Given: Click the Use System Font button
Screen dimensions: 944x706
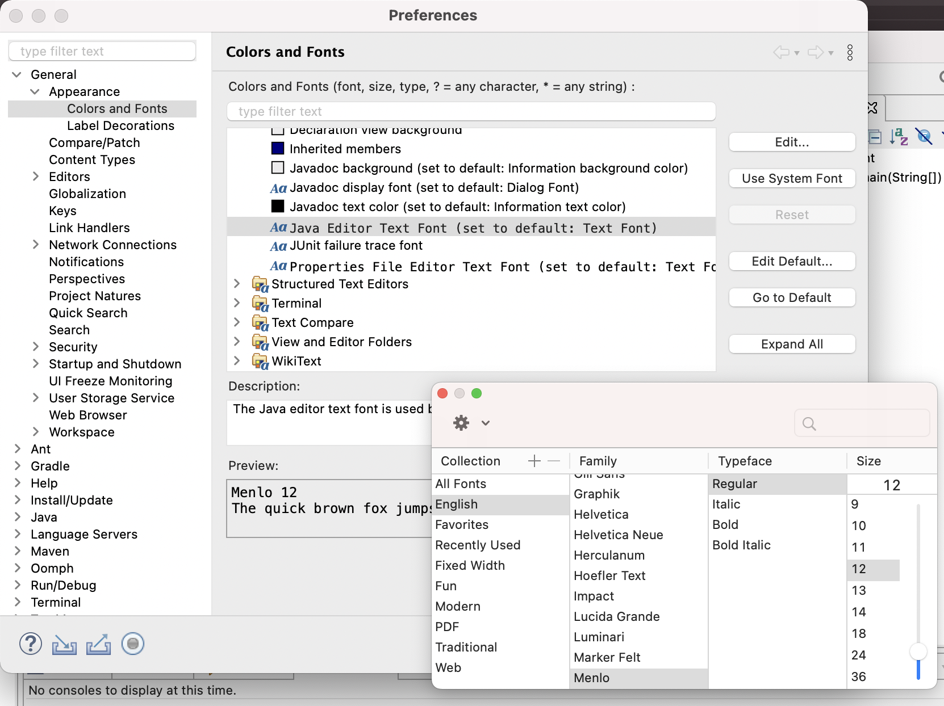Looking at the screenshot, I should (792, 178).
